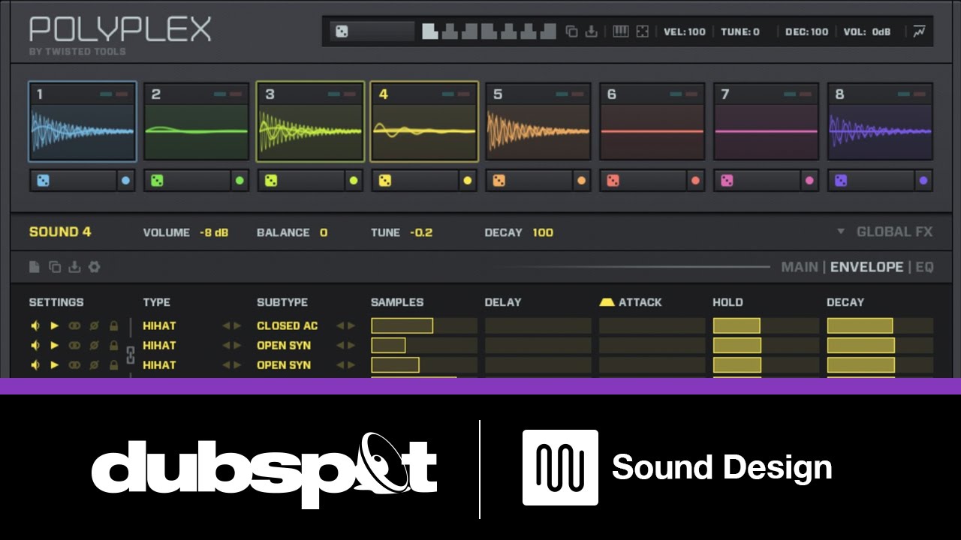Toggle the red indicator on pad 5
The image size is (961, 540).
577,94
